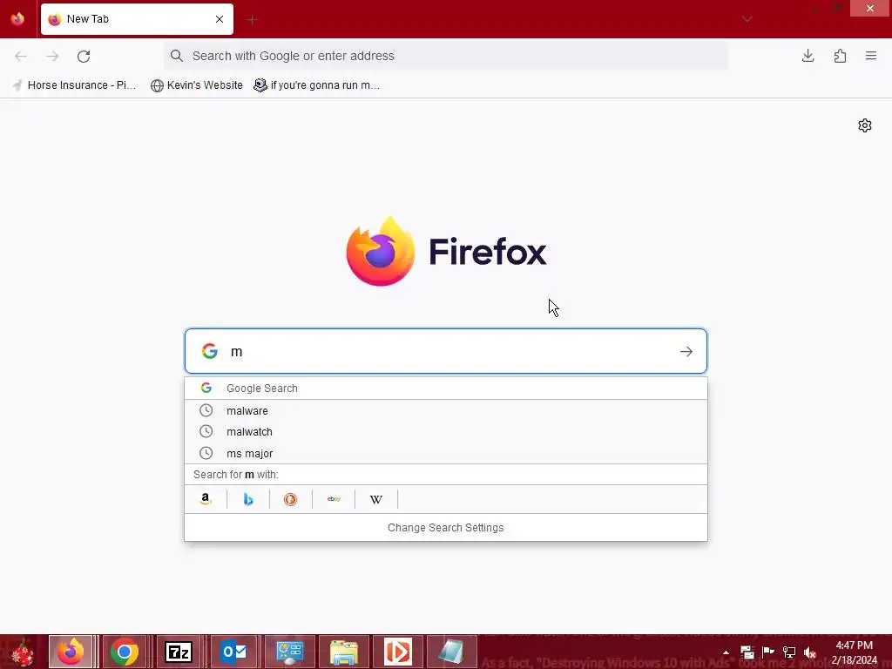Select the New Tab tab
The image size is (892, 669).
(x=137, y=19)
